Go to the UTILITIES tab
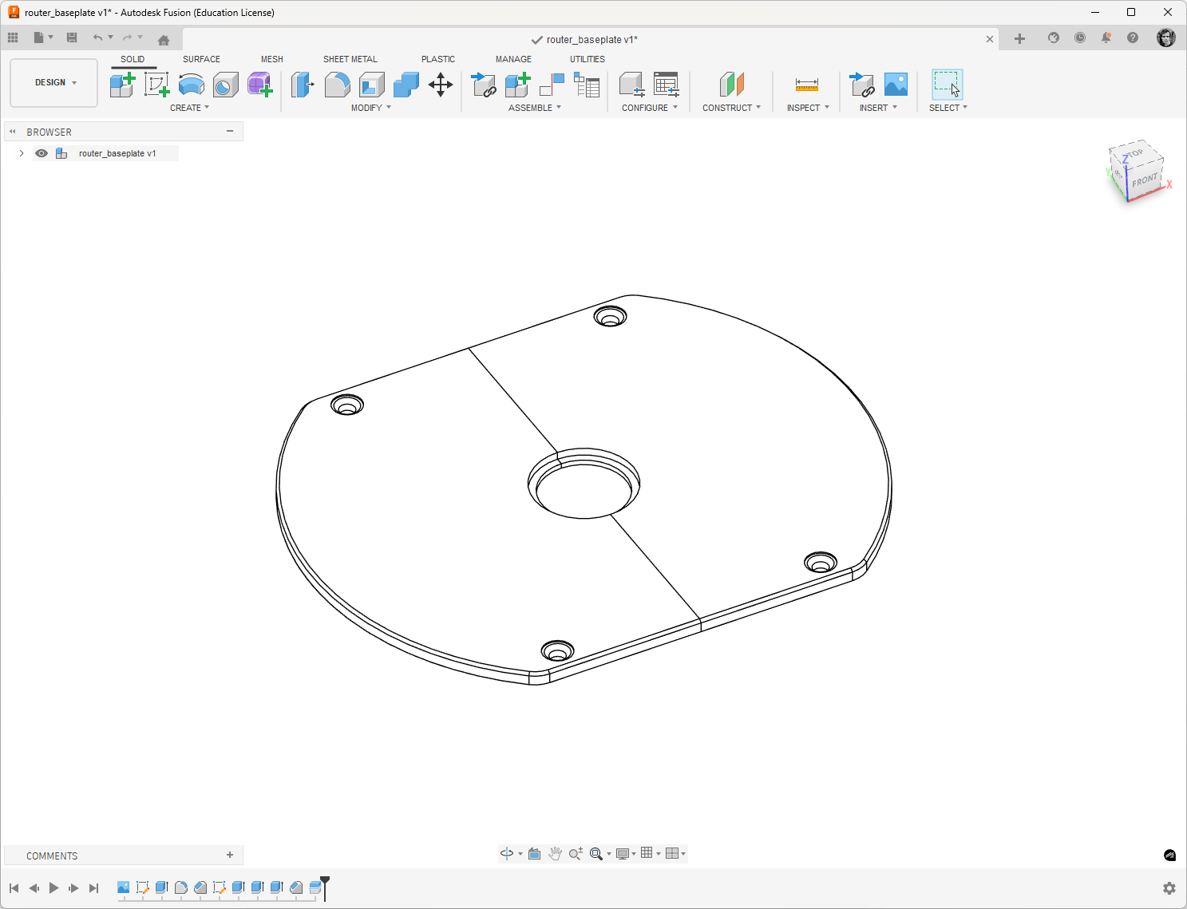Viewport: 1187px width, 909px height. pyautogui.click(x=588, y=59)
